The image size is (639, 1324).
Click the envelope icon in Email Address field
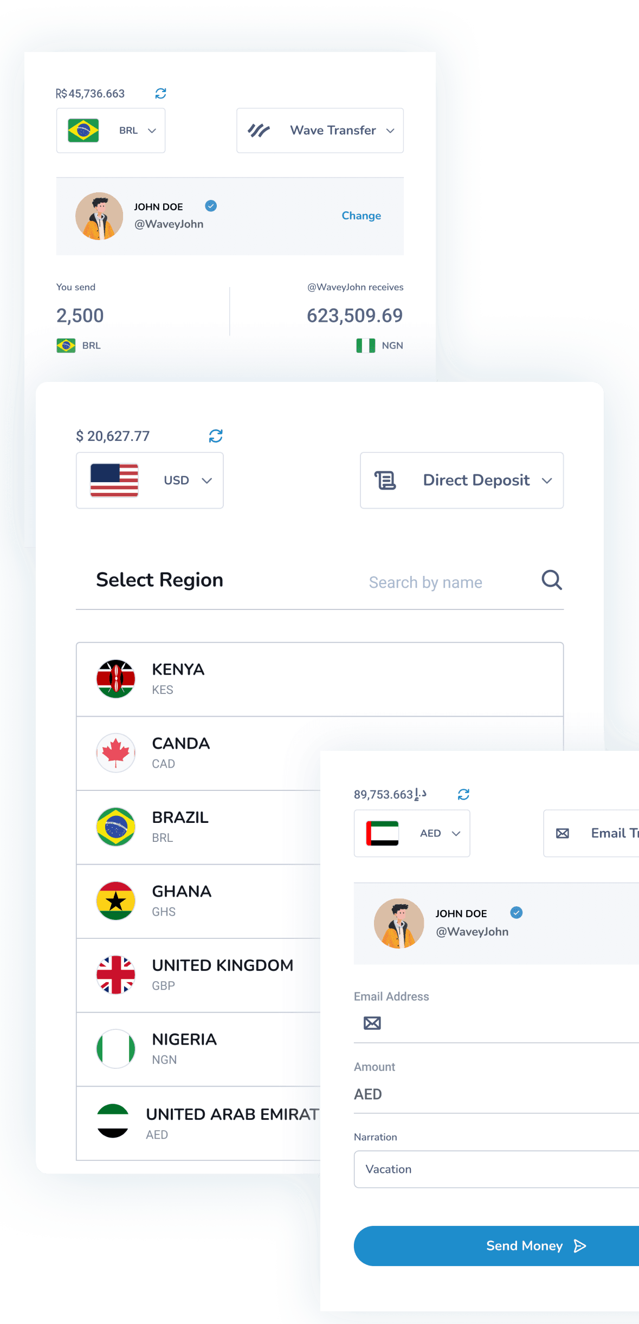[372, 1023]
